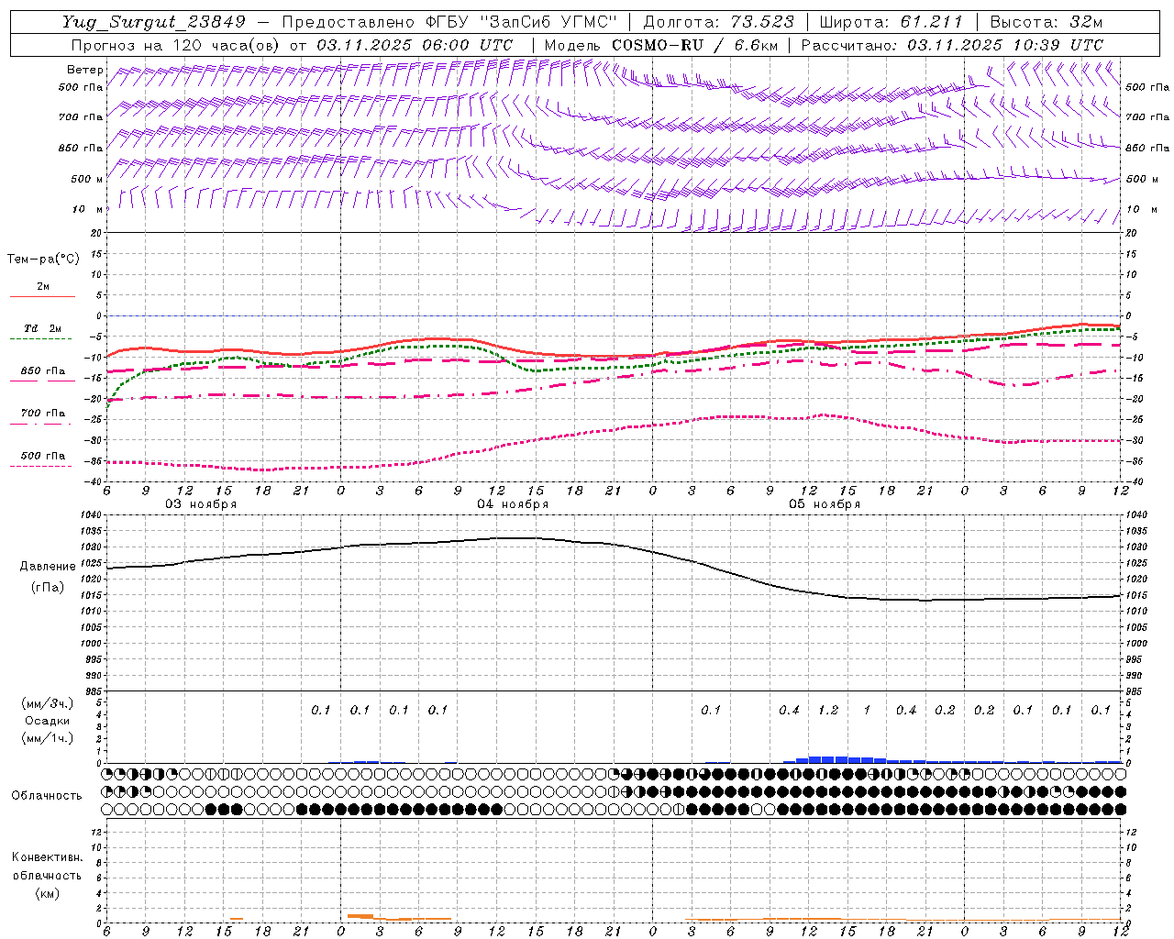Click the Рассчитано: 03.11.2025 10:39 UTC timestamp
Image resolution: width=1174 pixels, height=939 pixels.
click(x=952, y=45)
